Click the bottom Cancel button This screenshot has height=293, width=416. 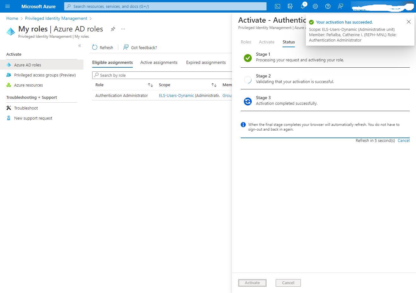(288, 283)
